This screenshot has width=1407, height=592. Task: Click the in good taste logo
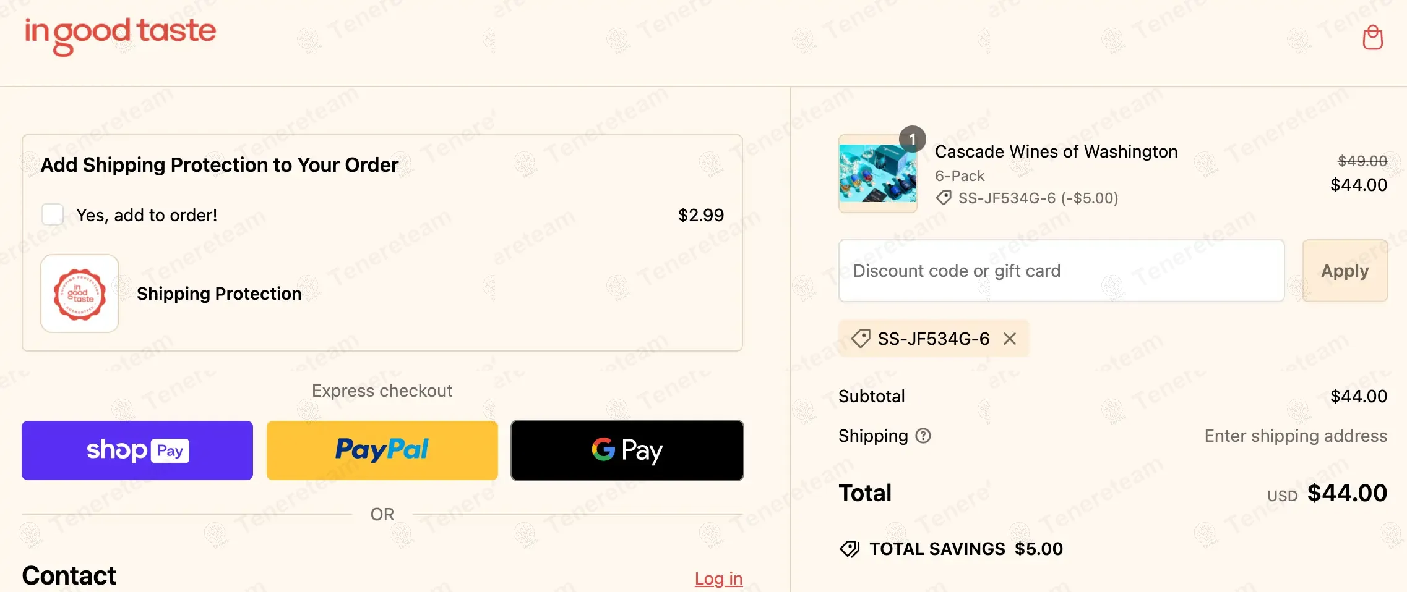tap(120, 34)
